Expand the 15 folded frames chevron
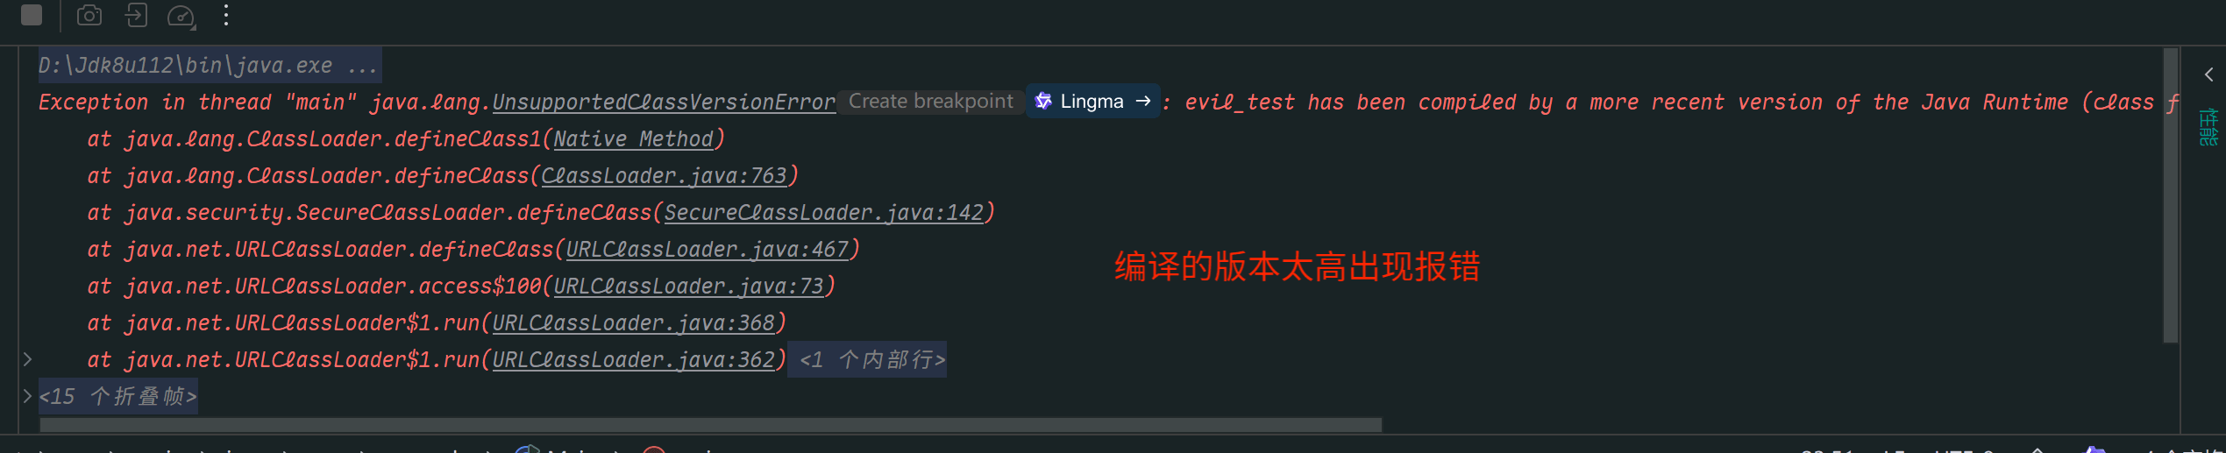The image size is (2226, 453). pyautogui.click(x=27, y=395)
